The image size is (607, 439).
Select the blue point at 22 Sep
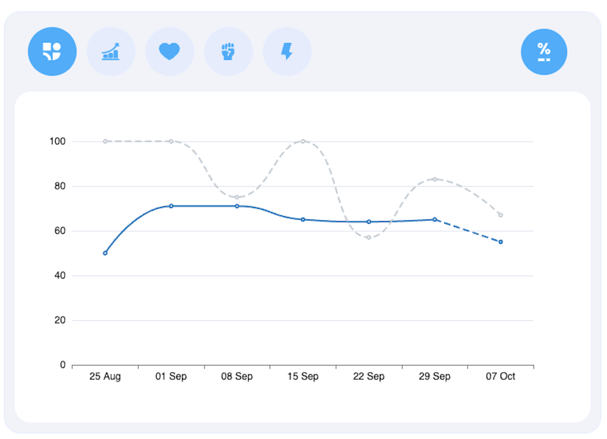[x=369, y=222]
